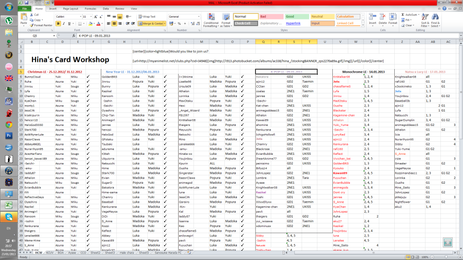
Task: Expand the General number format dropdown
Action: click(199, 17)
